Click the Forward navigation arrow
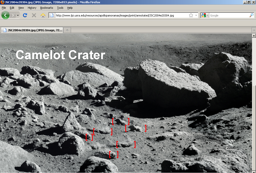The image size is (256, 173). click(13, 15)
